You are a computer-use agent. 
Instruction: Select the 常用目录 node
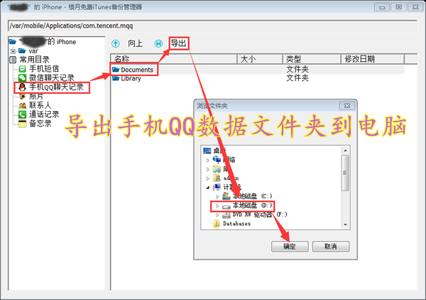pyautogui.click(x=34, y=60)
